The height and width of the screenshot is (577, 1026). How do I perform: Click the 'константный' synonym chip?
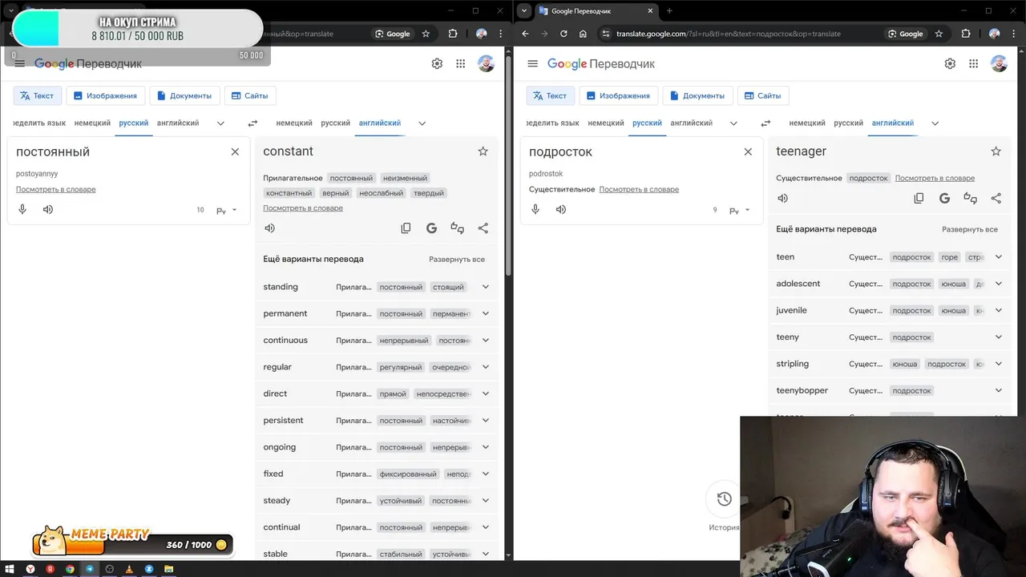[289, 193]
